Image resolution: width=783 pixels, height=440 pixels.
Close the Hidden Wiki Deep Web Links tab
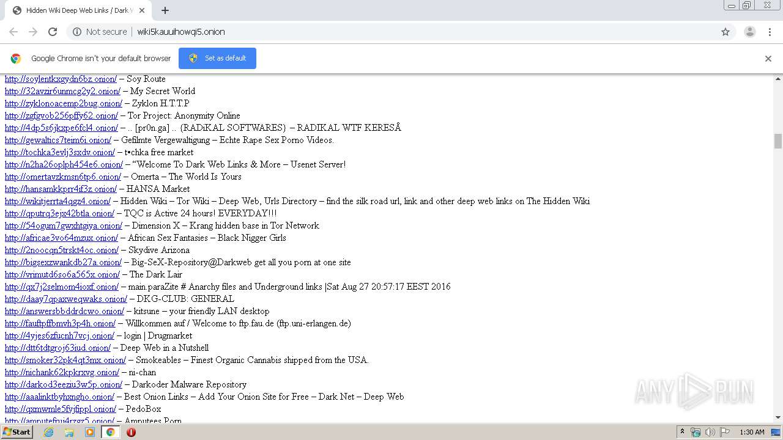click(143, 10)
